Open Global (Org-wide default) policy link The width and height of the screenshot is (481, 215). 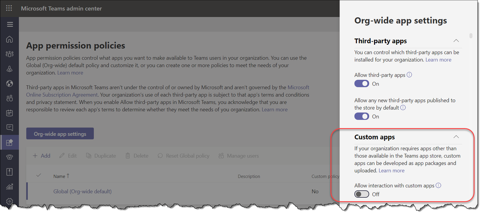coord(82,191)
